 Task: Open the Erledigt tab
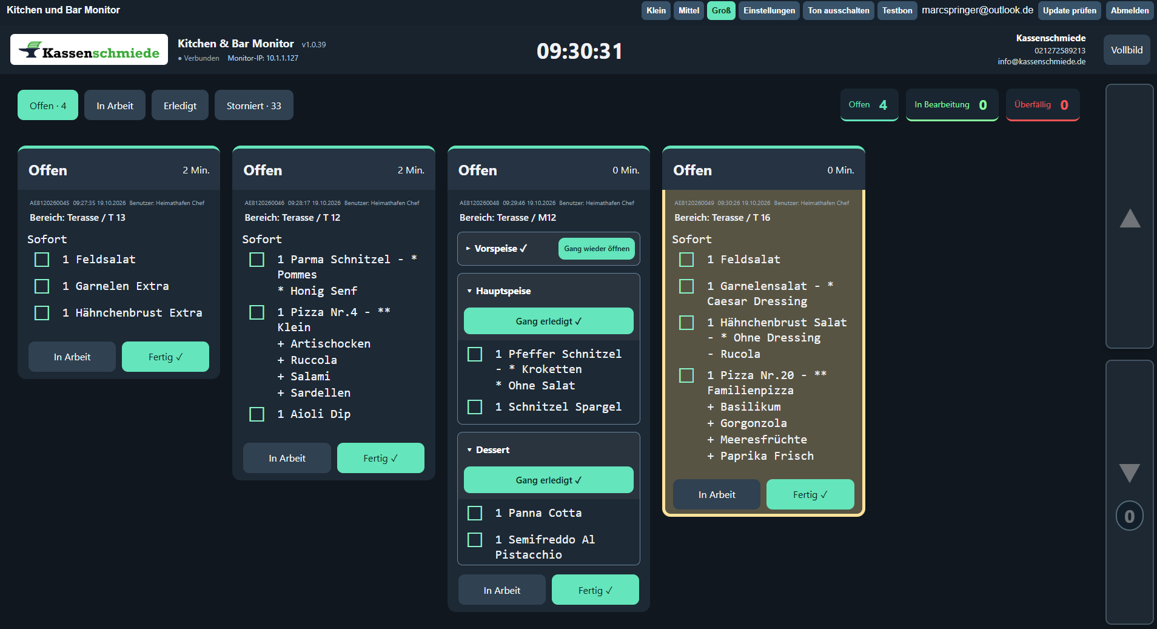[x=180, y=106]
